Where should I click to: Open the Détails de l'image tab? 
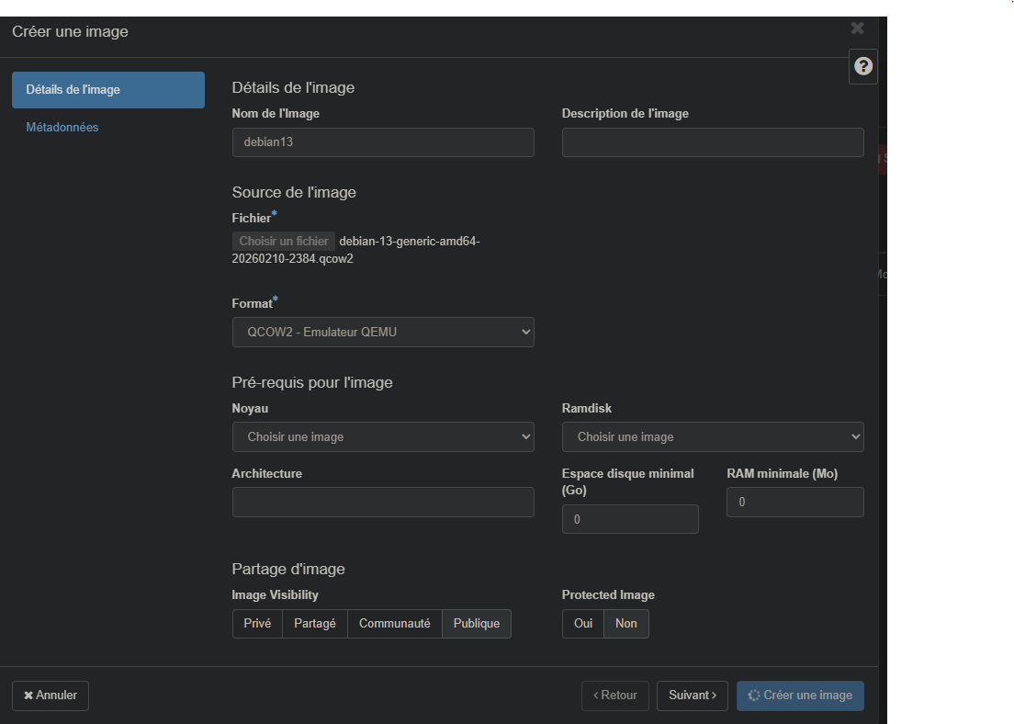coord(107,90)
